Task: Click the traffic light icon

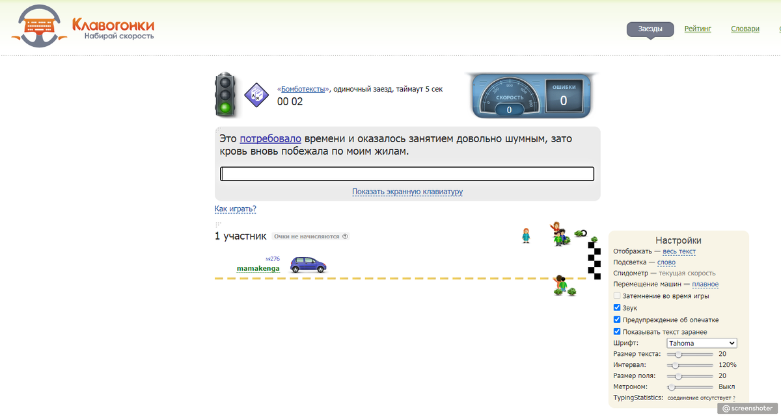Action: coord(225,95)
